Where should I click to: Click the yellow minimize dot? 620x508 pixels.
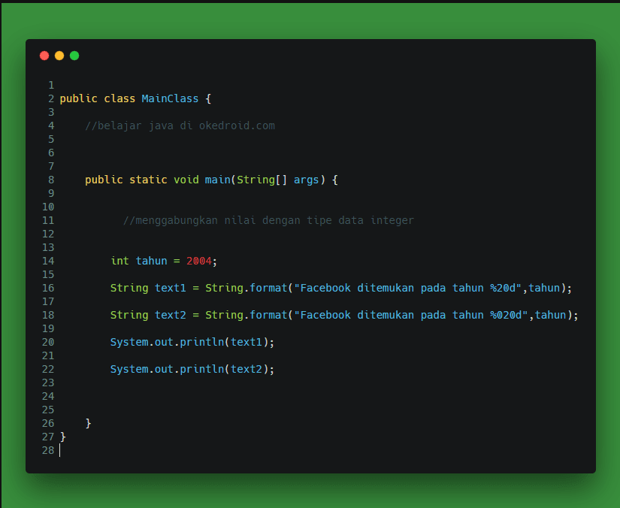point(59,56)
